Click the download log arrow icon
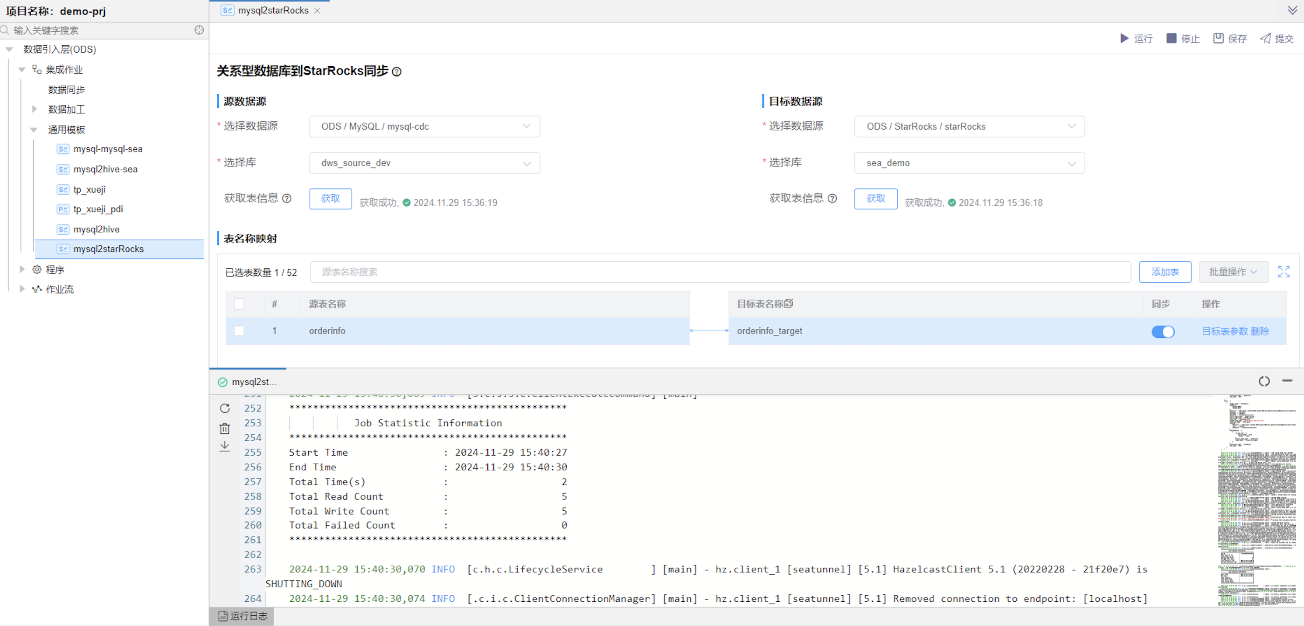The width and height of the screenshot is (1304, 626). 225,446
